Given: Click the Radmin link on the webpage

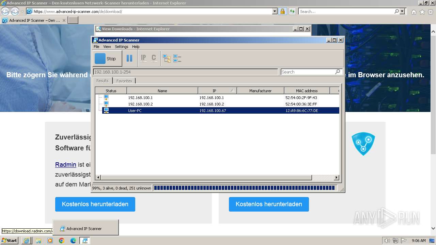Looking at the screenshot, I should (66, 165).
